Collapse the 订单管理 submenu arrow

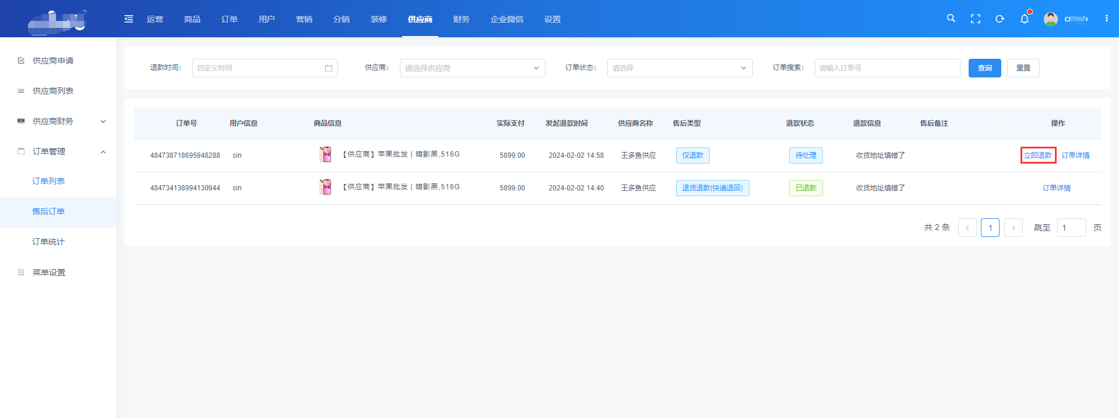[103, 152]
